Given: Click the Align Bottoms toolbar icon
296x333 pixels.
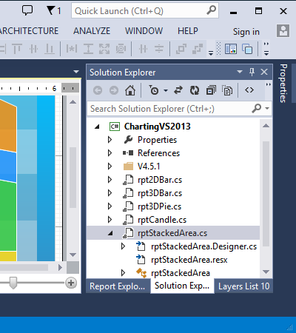Looking at the screenshot, I should pos(50,49).
